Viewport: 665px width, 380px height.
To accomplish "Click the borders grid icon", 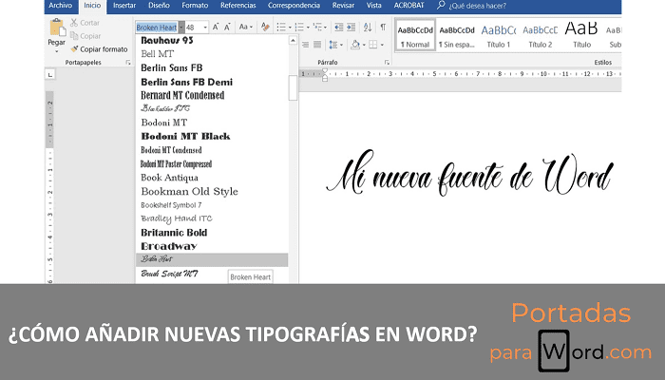I will click(373, 45).
